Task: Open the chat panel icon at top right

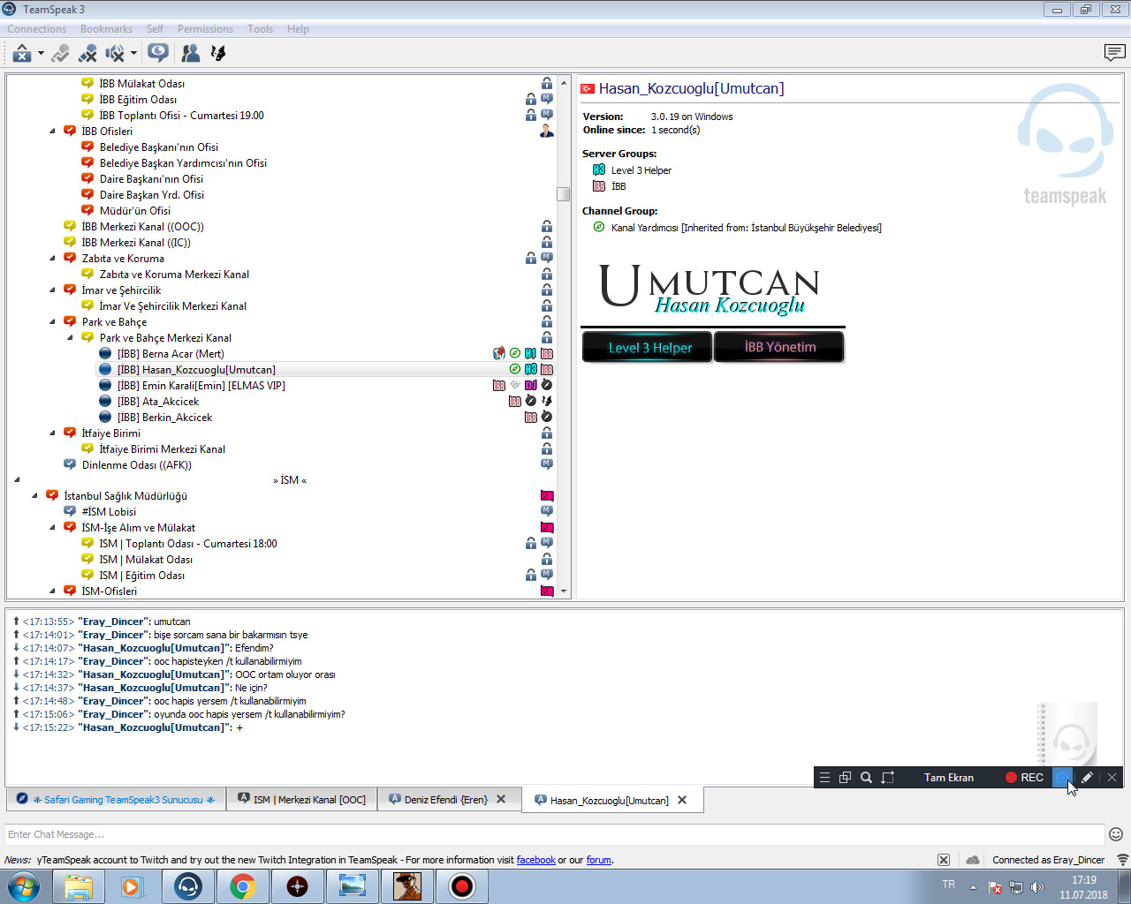Action: [x=1114, y=53]
